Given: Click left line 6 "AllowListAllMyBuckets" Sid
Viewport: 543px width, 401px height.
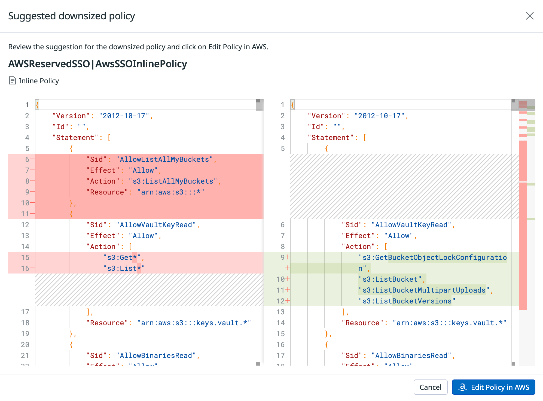Looking at the screenshot, I should point(151,159).
